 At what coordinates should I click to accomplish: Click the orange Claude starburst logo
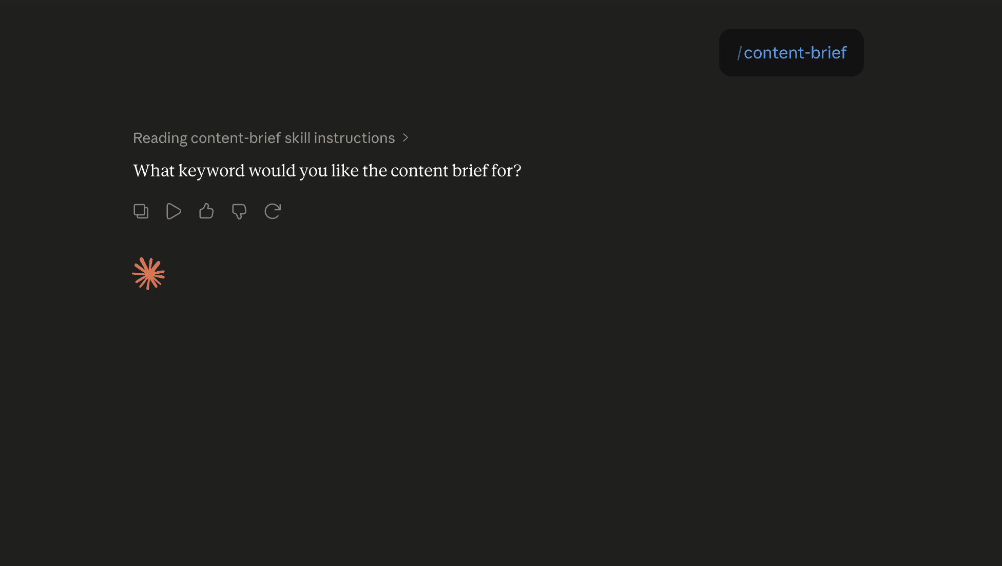pyautogui.click(x=148, y=274)
